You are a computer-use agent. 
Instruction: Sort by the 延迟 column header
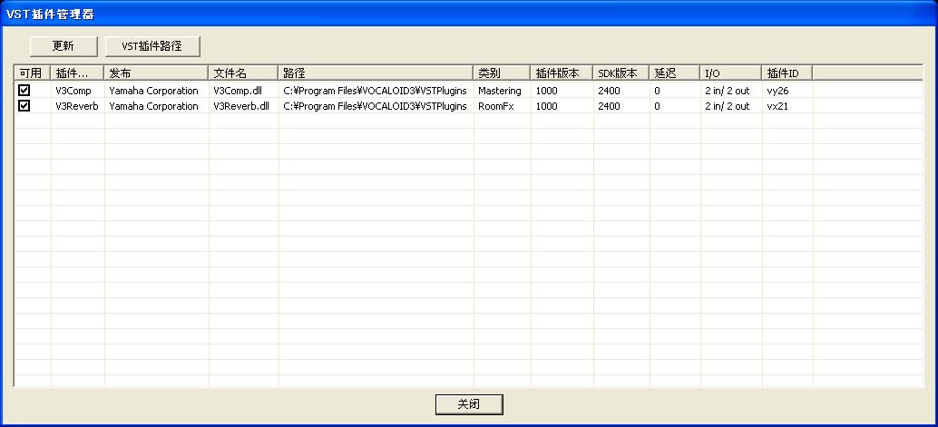click(x=675, y=73)
